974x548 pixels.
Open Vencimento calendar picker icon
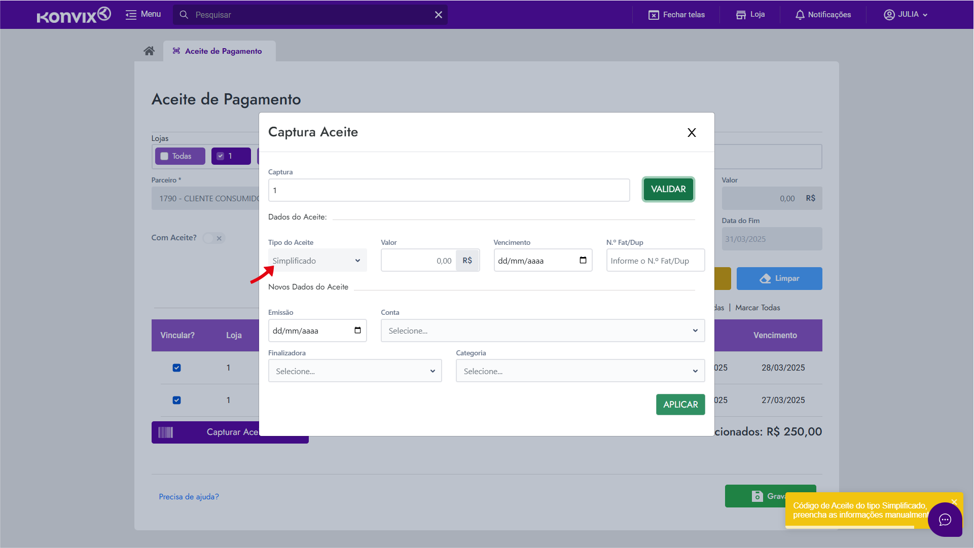583,260
